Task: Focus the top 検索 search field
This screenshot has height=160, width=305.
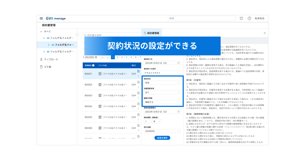Action: coord(202,18)
